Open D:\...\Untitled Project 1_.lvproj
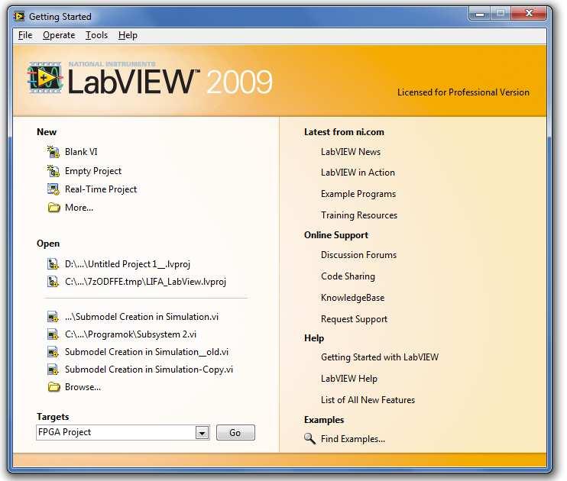 pos(128,264)
